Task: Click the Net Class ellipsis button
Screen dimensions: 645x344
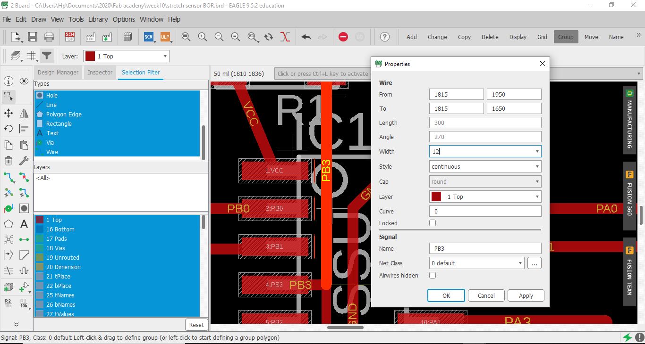Action: [x=535, y=263]
